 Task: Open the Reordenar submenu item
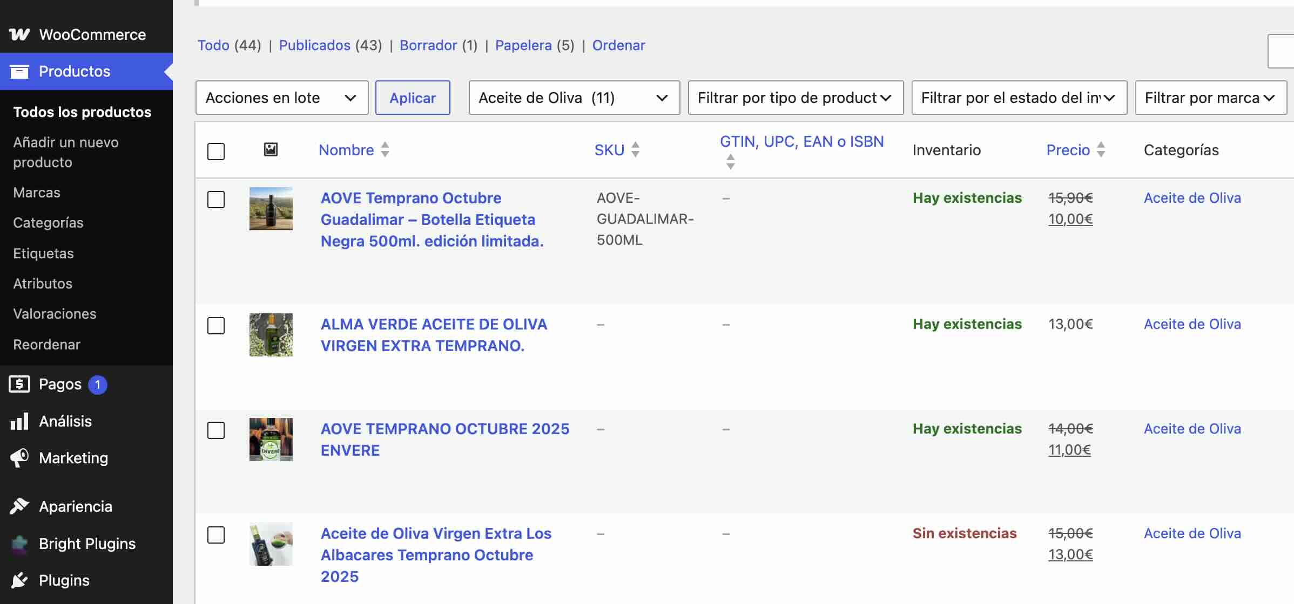(46, 345)
